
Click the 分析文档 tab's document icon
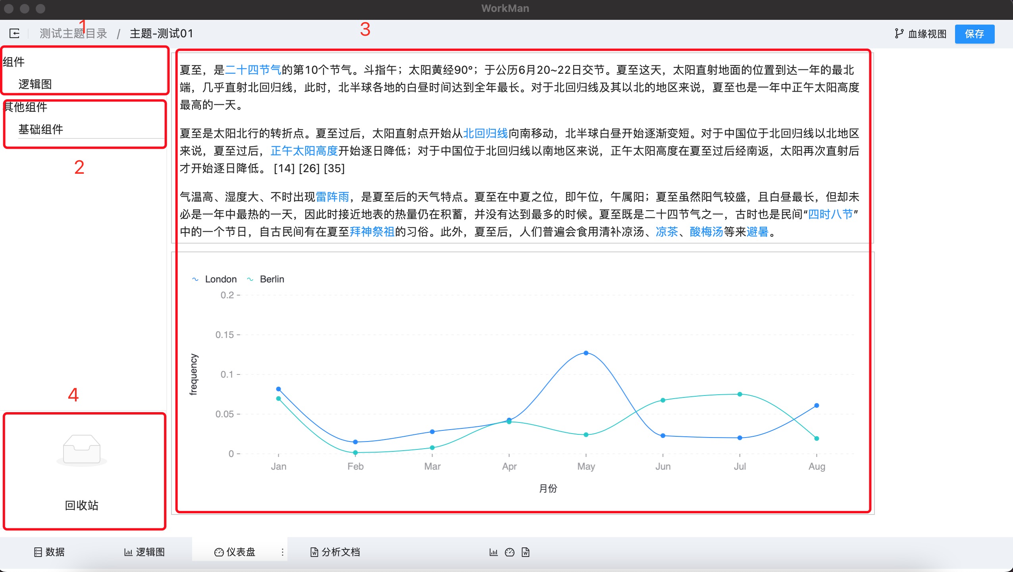(314, 552)
